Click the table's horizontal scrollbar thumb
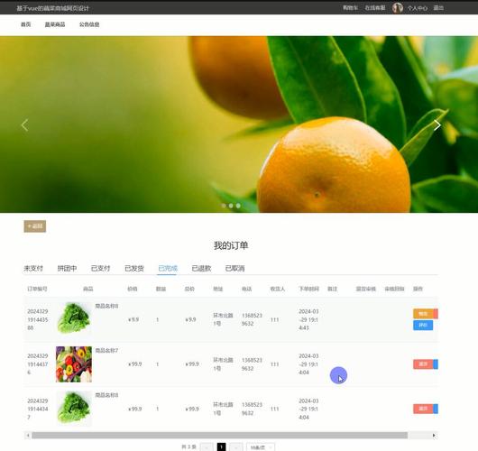 click(x=219, y=435)
